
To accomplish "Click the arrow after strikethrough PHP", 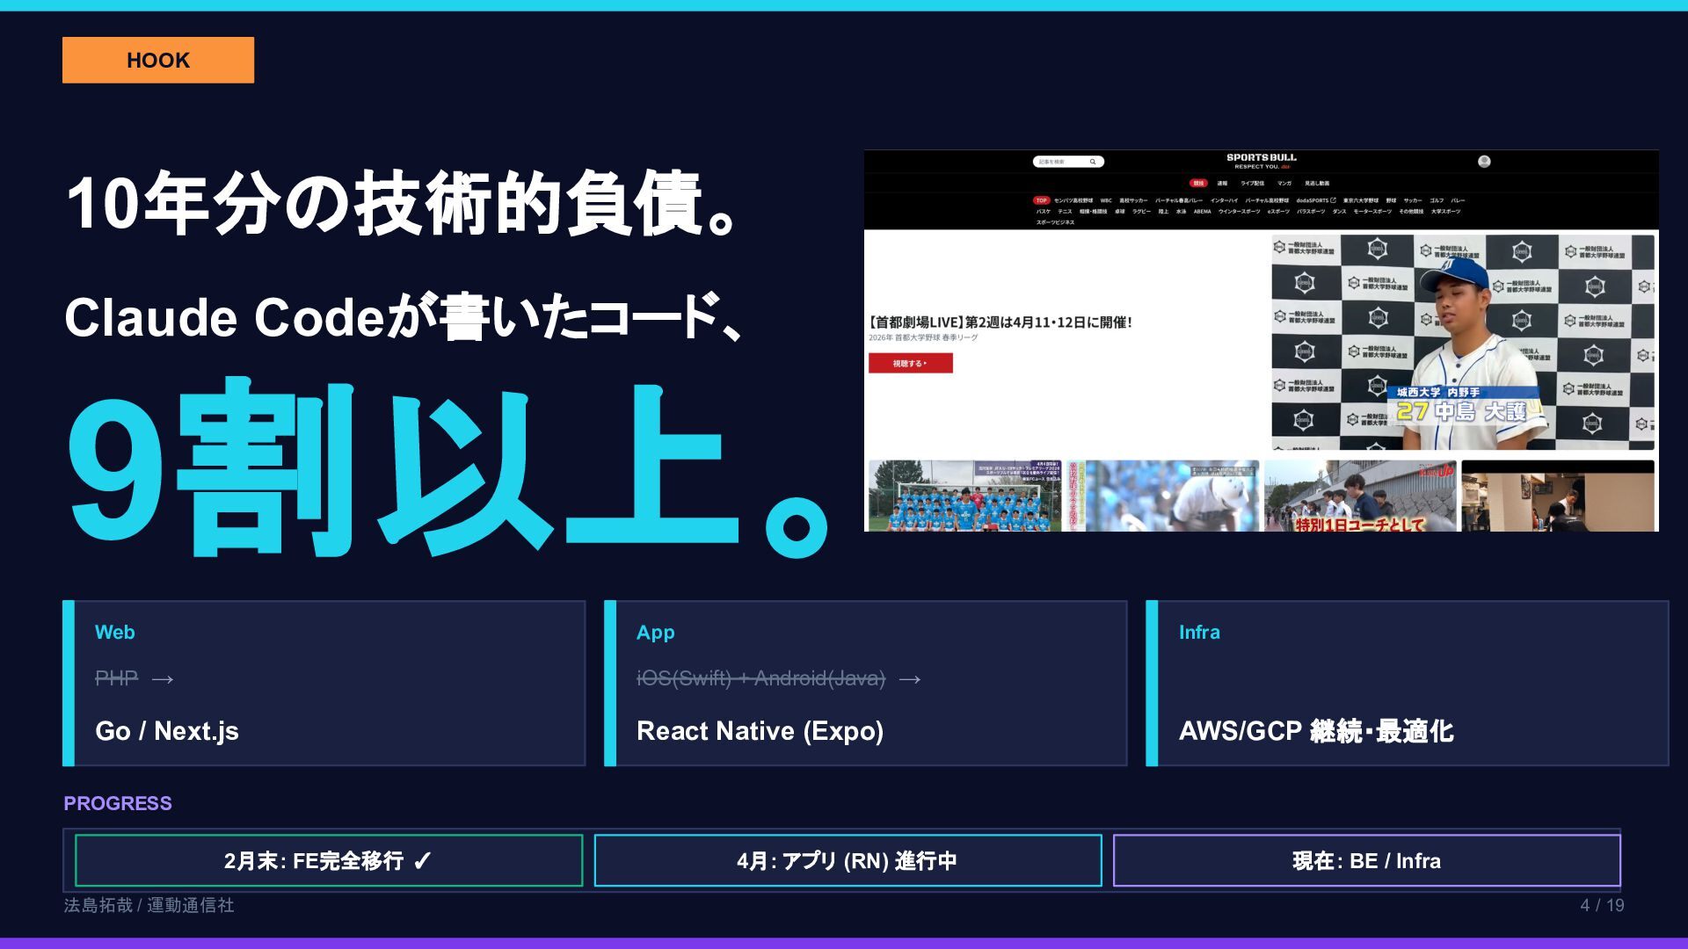I will point(163,679).
